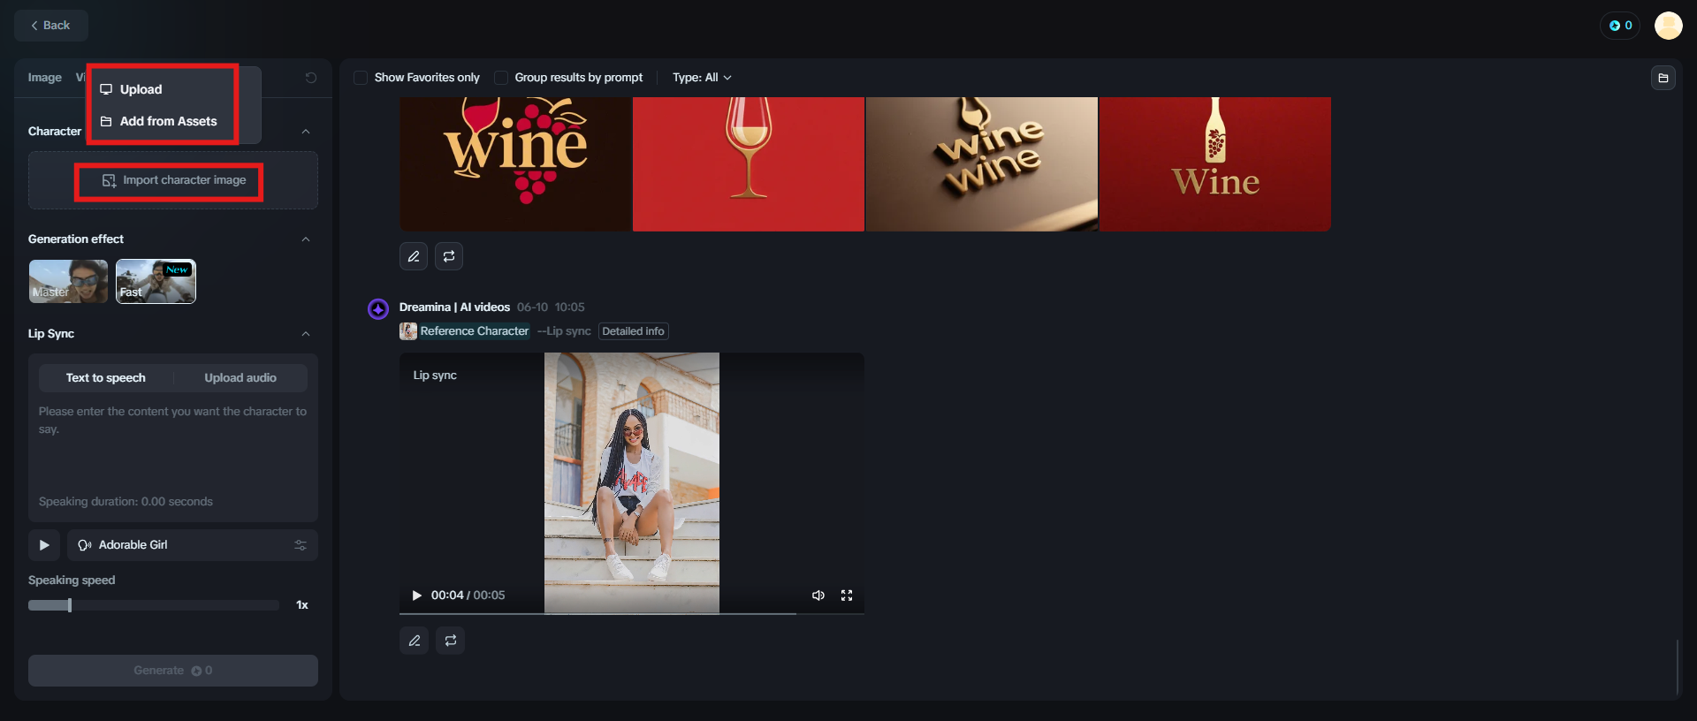This screenshot has height=721, width=1697.
Task: Open the user profile avatar
Action: pyautogui.click(x=1668, y=26)
